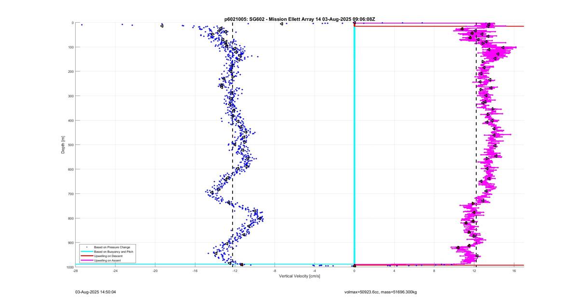Viewport: 579px width, 300px height.
Task: Click the footer text "volmax=50923.6cc, mass=51696.300kg"
Action: (381, 292)
